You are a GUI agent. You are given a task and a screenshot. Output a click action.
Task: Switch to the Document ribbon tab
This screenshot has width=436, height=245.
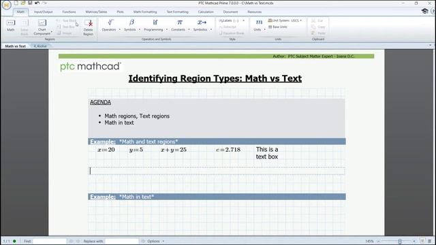(x=230, y=12)
